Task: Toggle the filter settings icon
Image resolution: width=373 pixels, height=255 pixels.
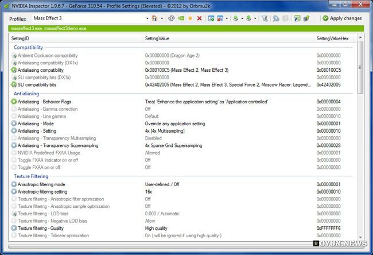Action: pos(265,18)
